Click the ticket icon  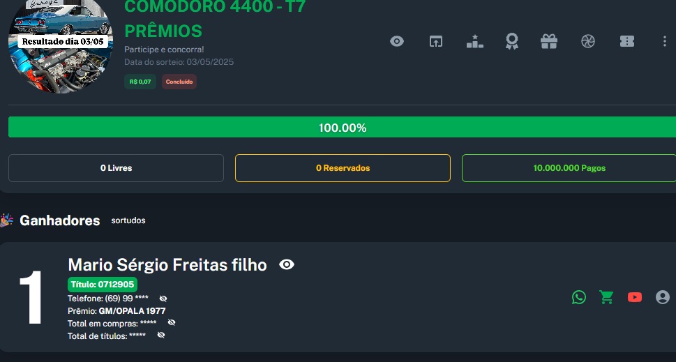[x=627, y=41]
